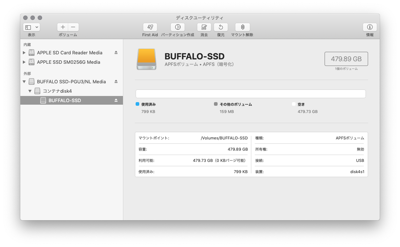Eject APPLE SD Card Reader Media
This screenshot has width=400, height=247.
116,53
